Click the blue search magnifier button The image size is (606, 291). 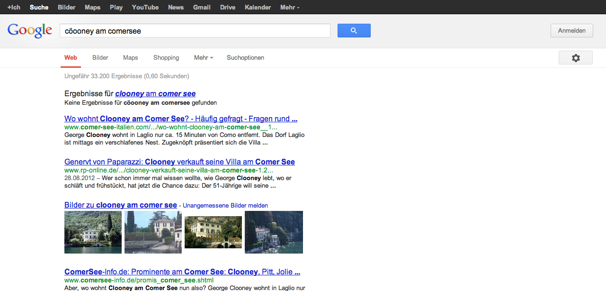pyautogui.click(x=354, y=31)
